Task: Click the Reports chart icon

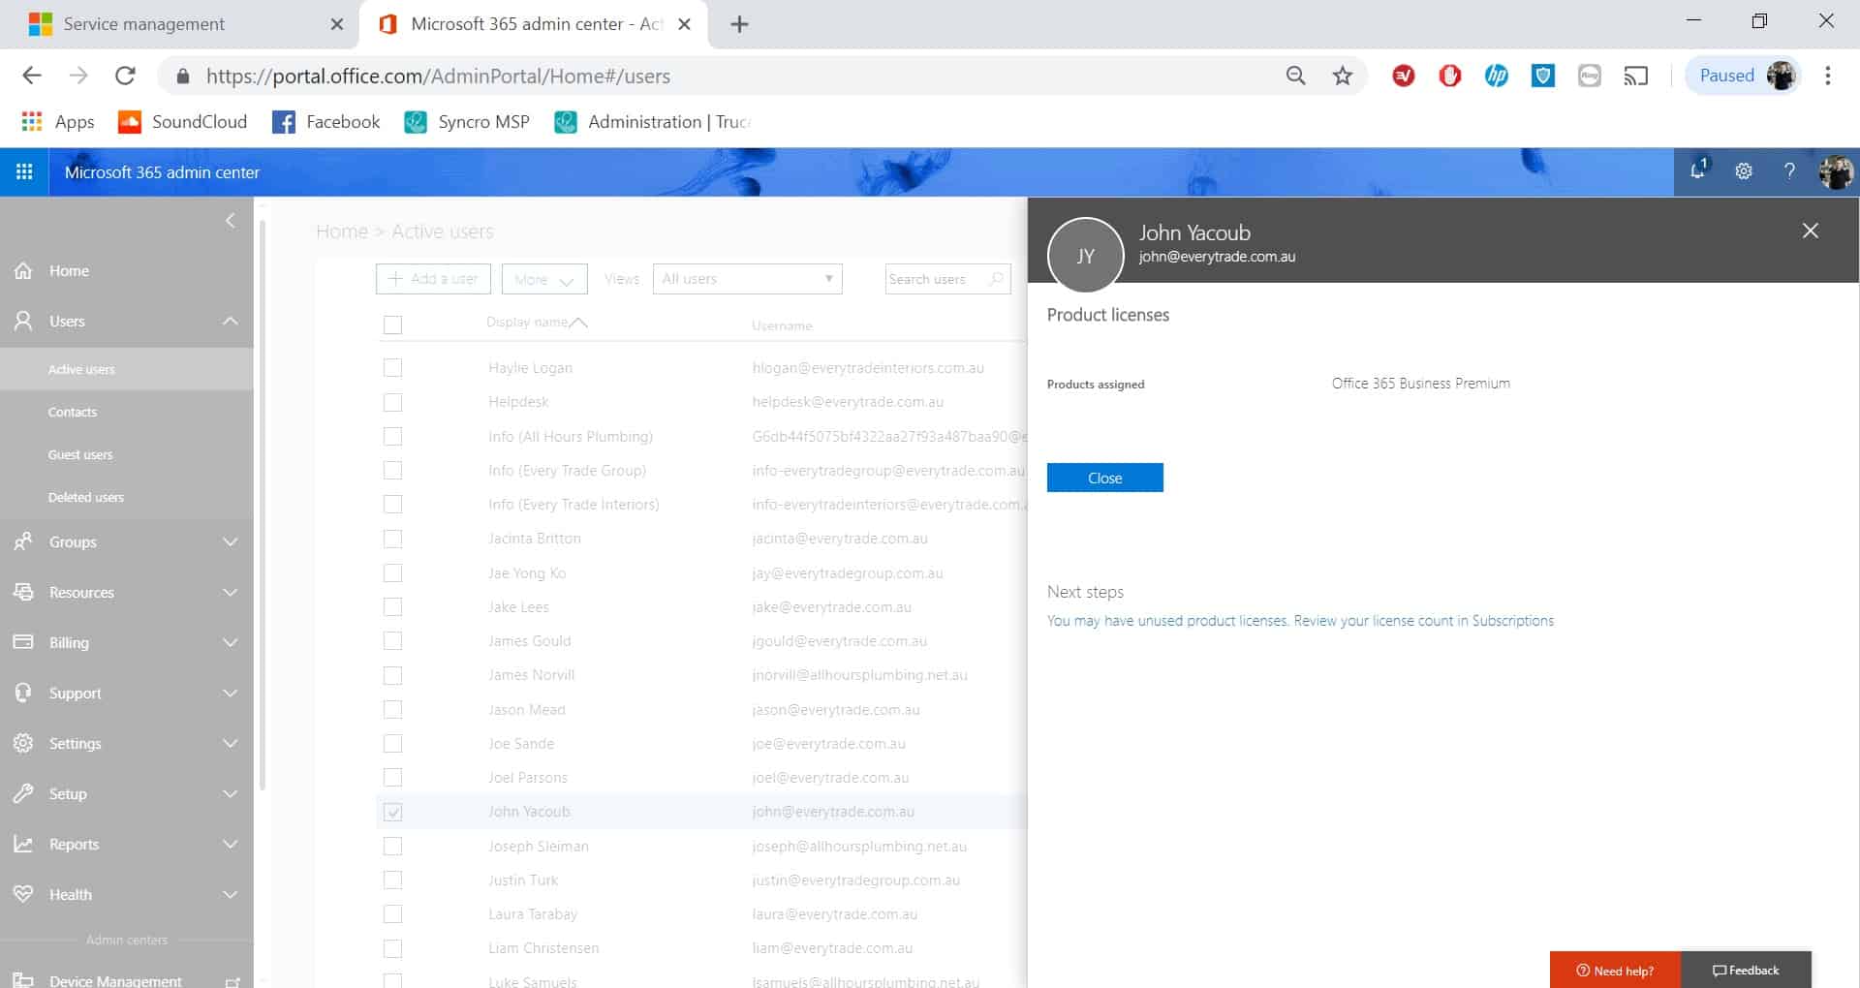Action: (x=23, y=844)
